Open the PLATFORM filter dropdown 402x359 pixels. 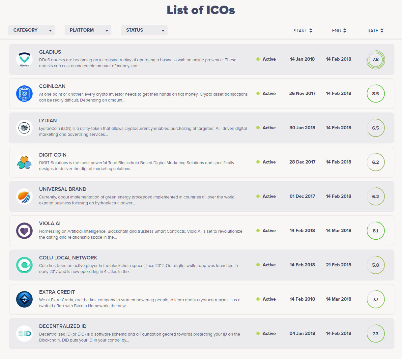coord(88,30)
